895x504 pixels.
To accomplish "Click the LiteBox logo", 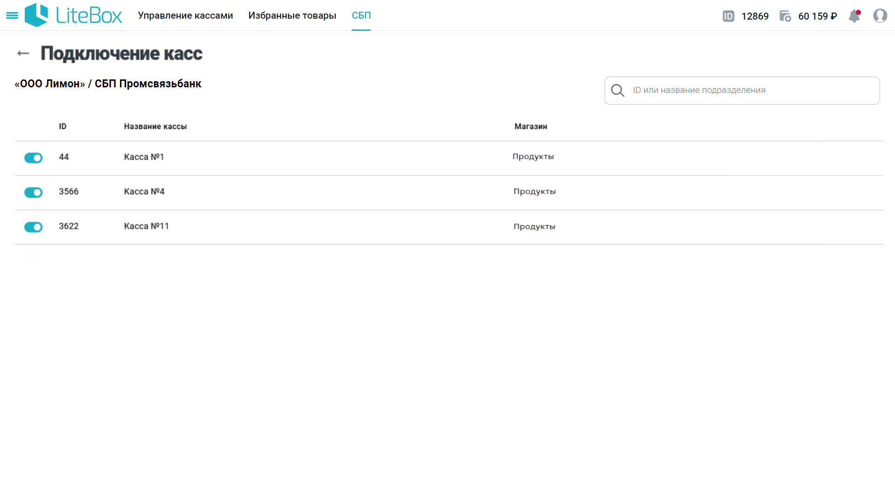I will click(73, 15).
